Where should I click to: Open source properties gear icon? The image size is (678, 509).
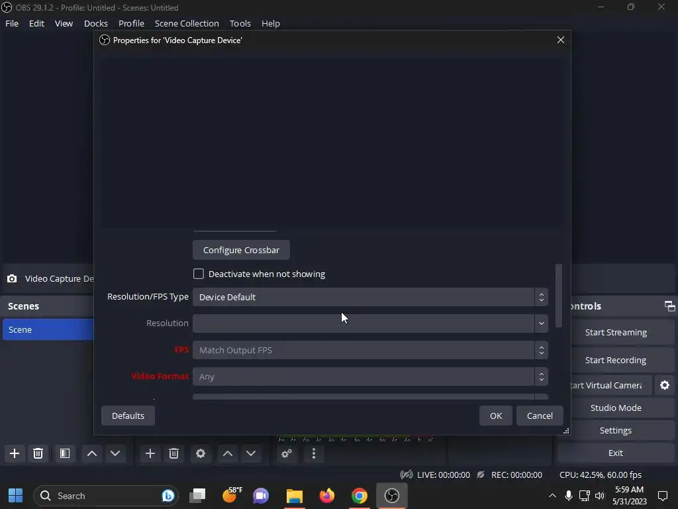coord(201,453)
